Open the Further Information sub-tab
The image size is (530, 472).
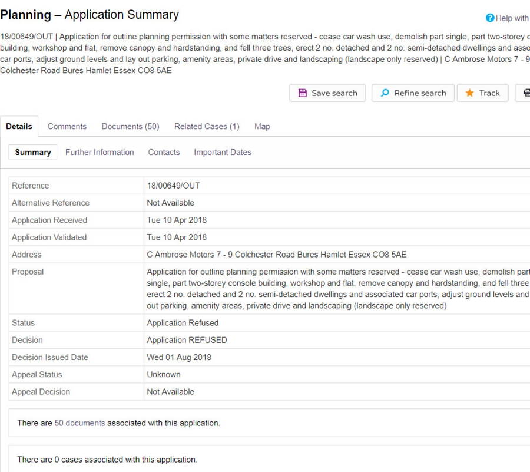(x=100, y=152)
